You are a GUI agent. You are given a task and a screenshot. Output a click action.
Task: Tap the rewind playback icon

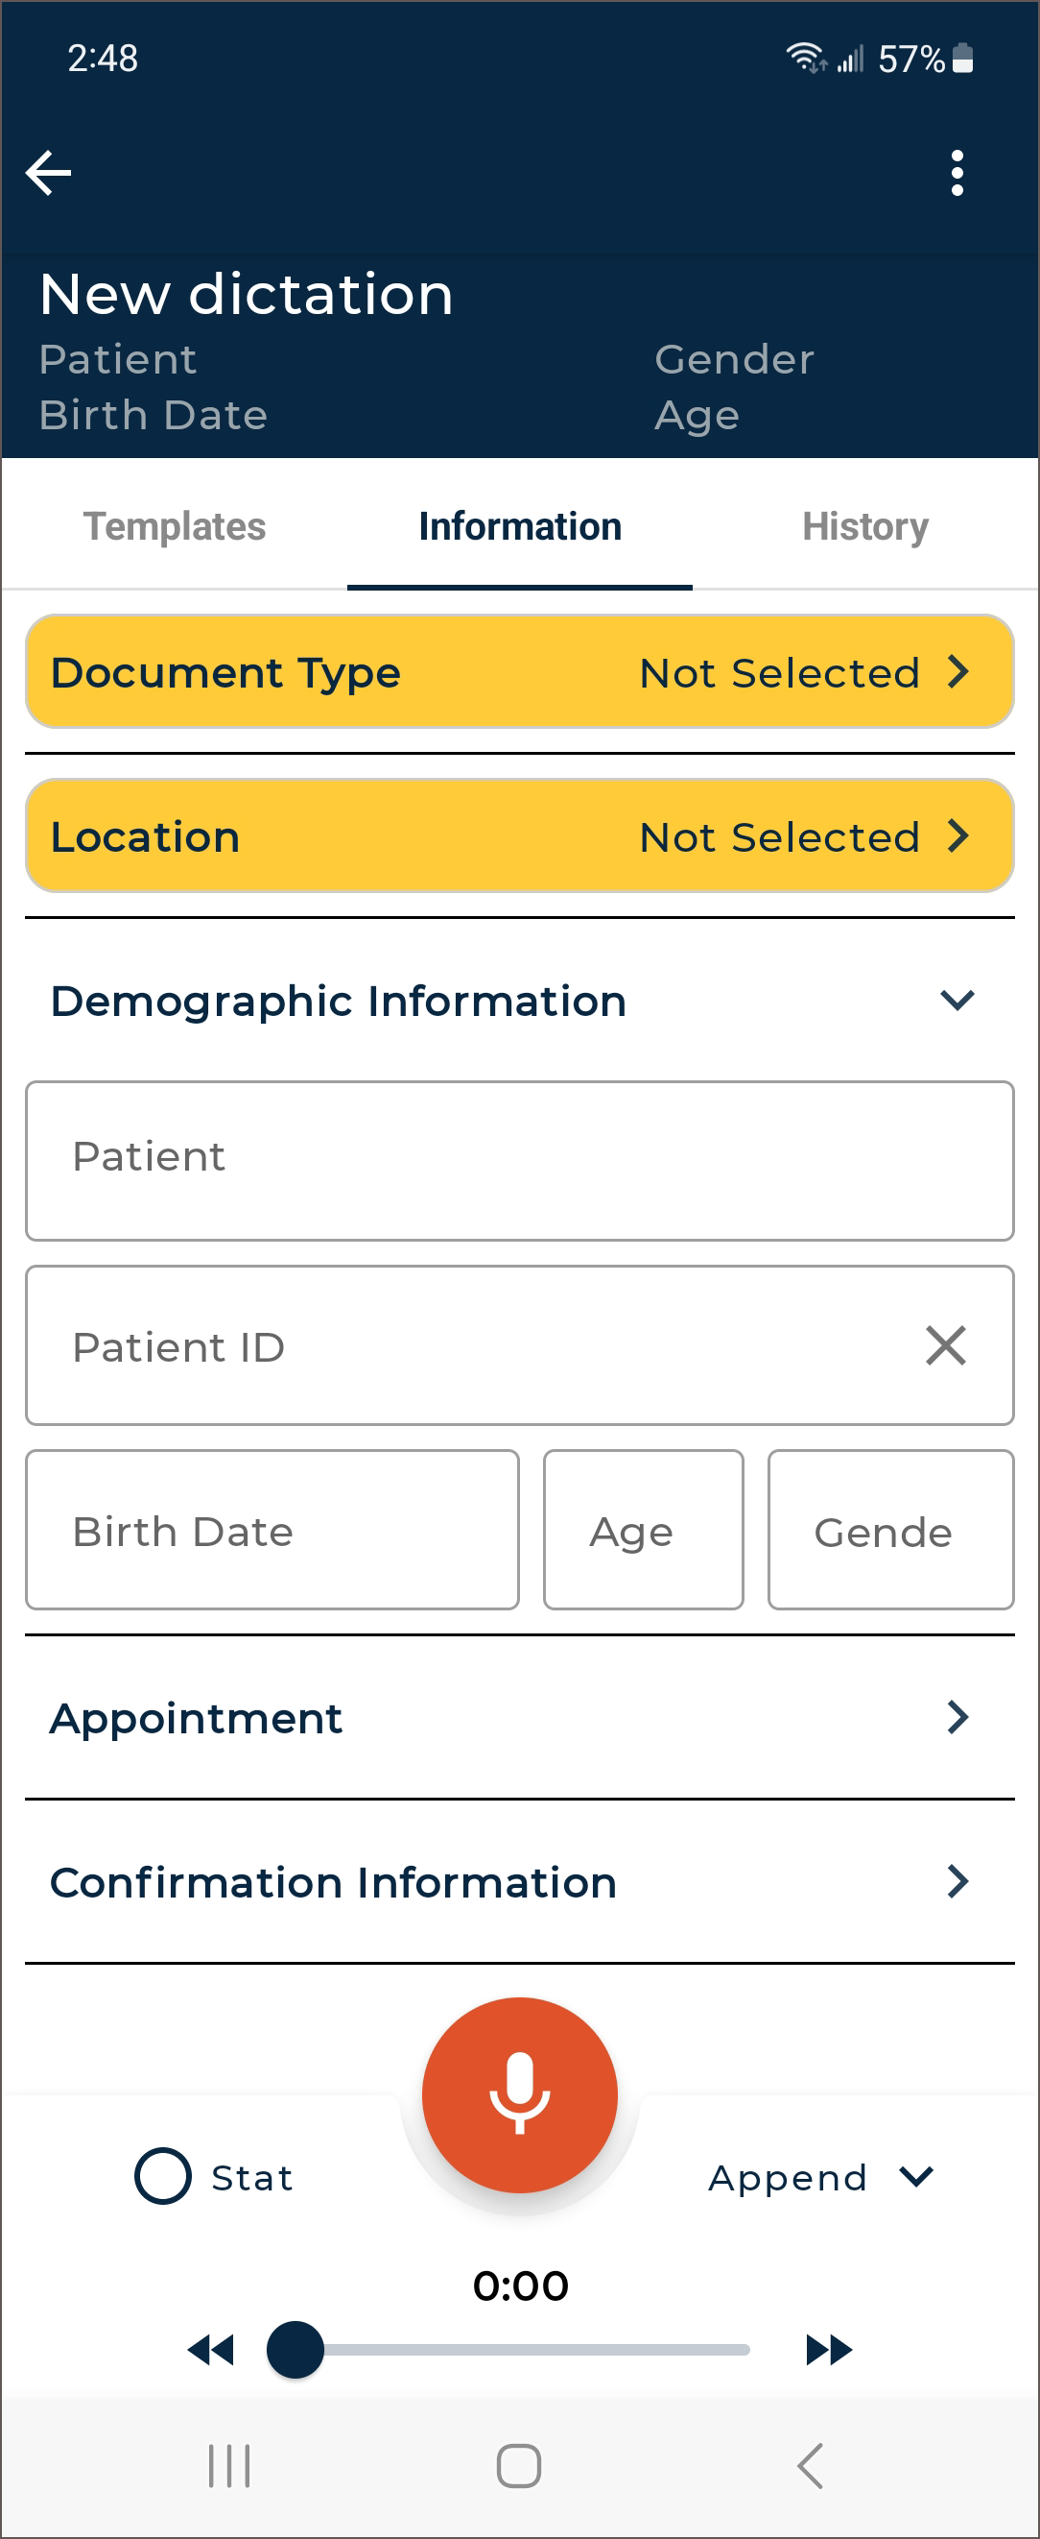211,2350
